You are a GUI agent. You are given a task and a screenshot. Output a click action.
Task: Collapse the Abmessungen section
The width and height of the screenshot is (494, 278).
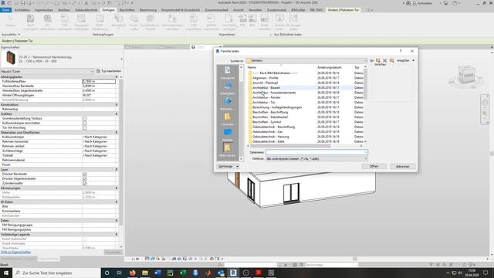click(117, 188)
